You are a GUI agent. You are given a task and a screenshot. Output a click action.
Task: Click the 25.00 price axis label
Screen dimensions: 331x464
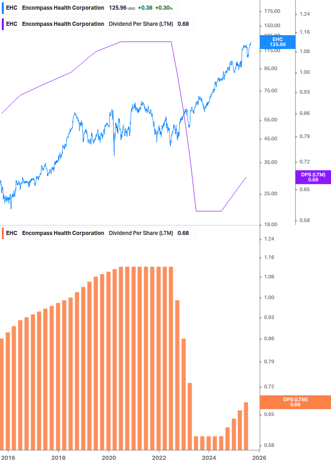click(271, 193)
